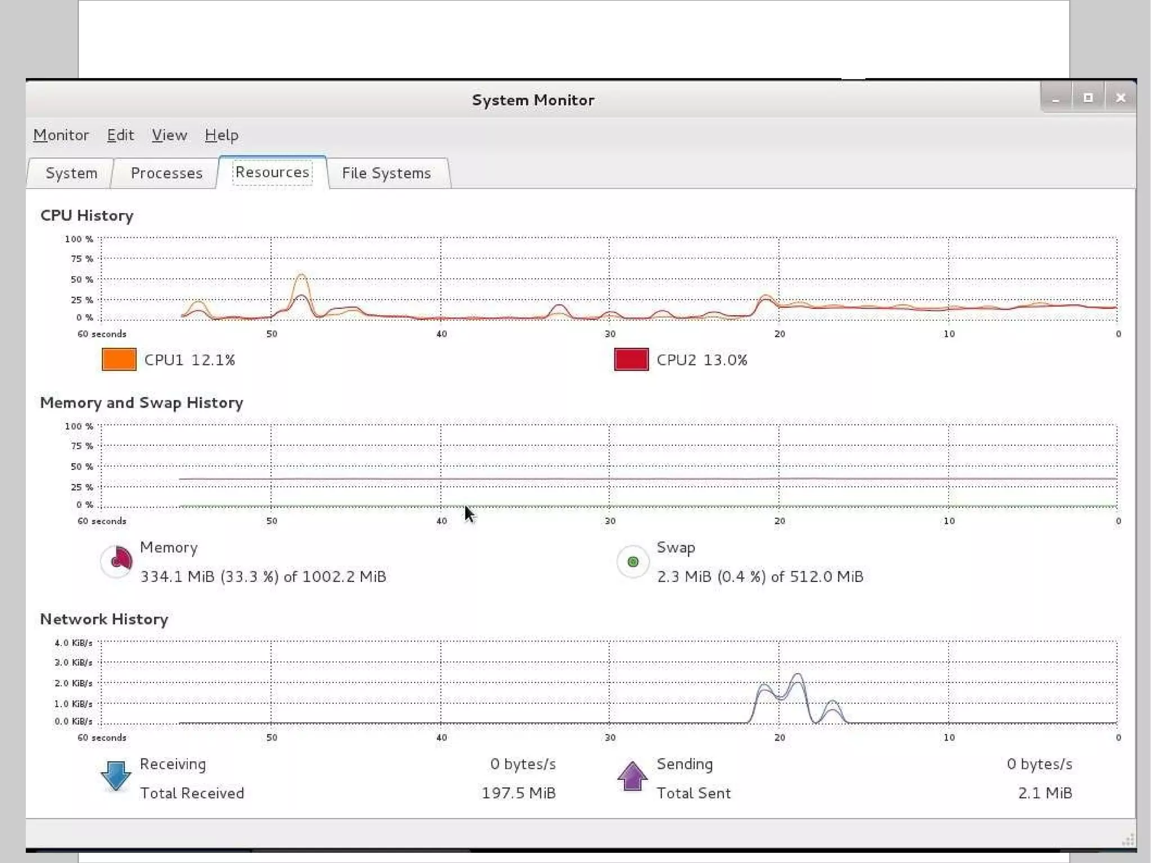
Task: Open the View menu
Action: tap(169, 135)
